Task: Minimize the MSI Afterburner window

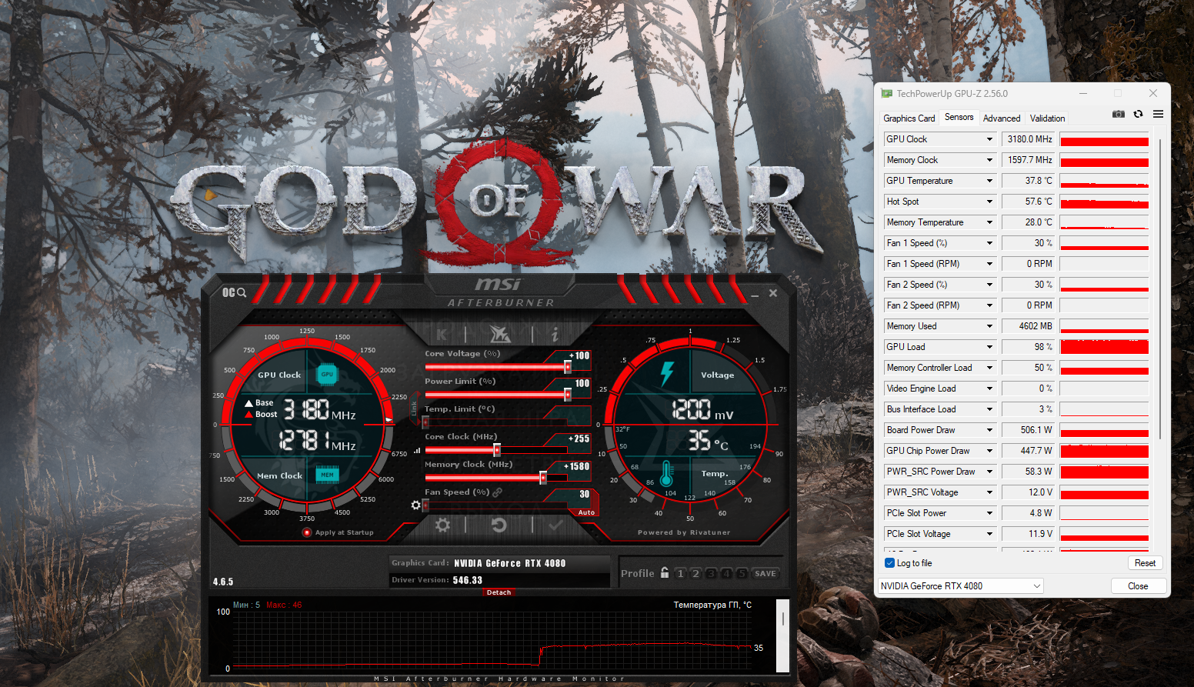Action: tap(755, 295)
